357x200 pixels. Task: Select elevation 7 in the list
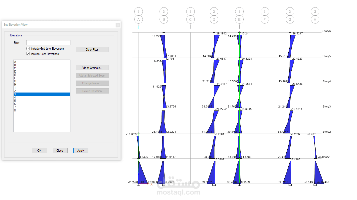click(x=42, y=107)
